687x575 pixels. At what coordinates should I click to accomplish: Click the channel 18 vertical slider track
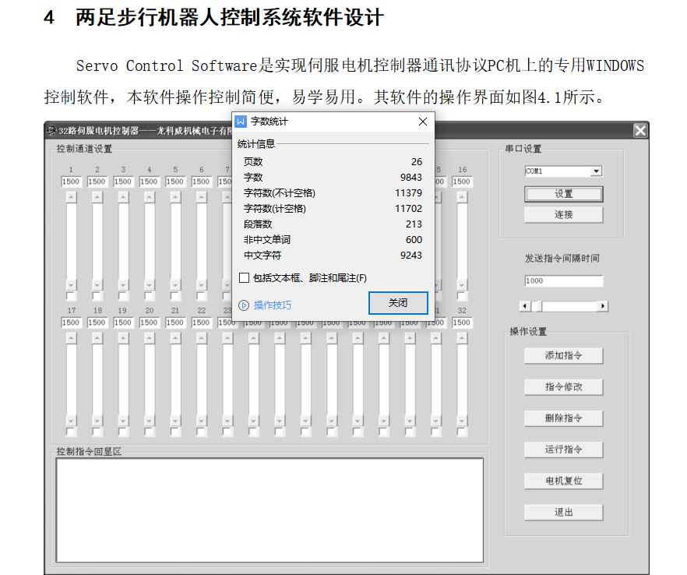(x=97, y=379)
